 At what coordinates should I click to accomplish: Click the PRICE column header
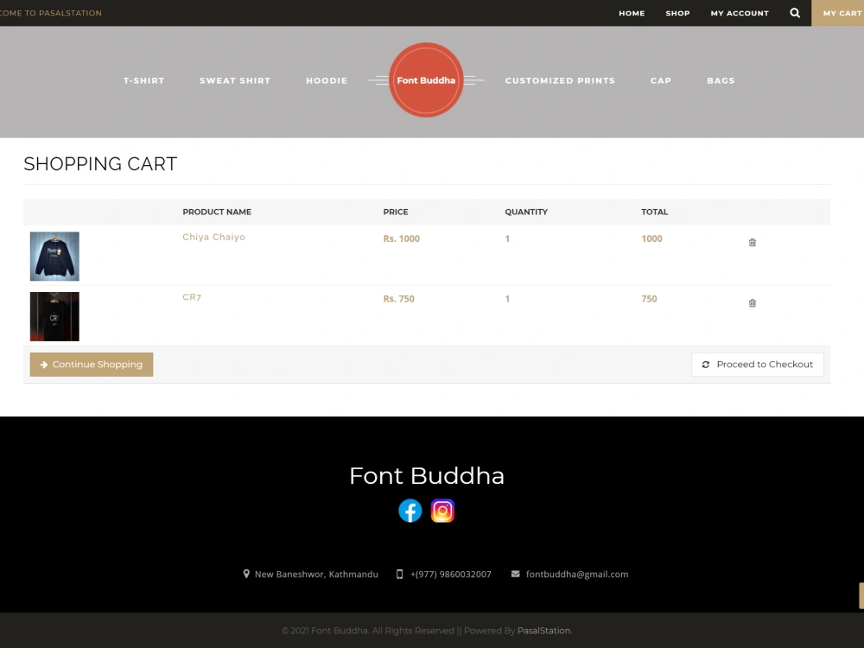[x=396, y=212]
